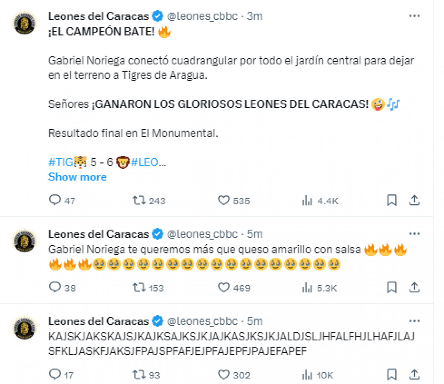Image resolution: width=444 pixels, height=384 pixels.
Task: Like the tweet with 469 likes
Action: point(223,287)
